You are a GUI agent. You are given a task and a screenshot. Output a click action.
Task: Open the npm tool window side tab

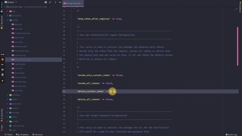point(2,128)
